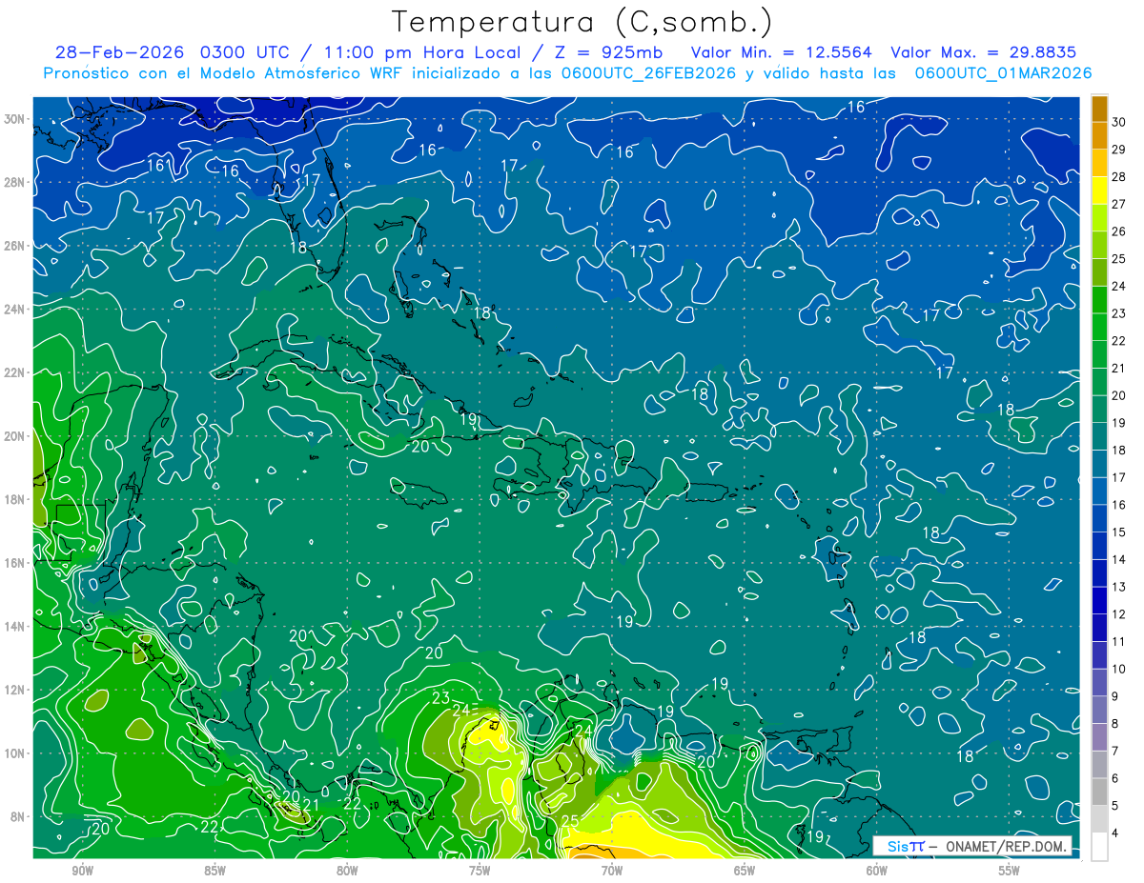Click the 65W longitude axis label

[x=745, y=871]
